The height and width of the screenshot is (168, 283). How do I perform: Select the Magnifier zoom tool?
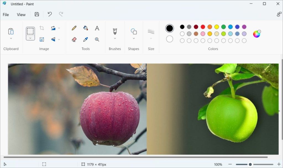97,40
